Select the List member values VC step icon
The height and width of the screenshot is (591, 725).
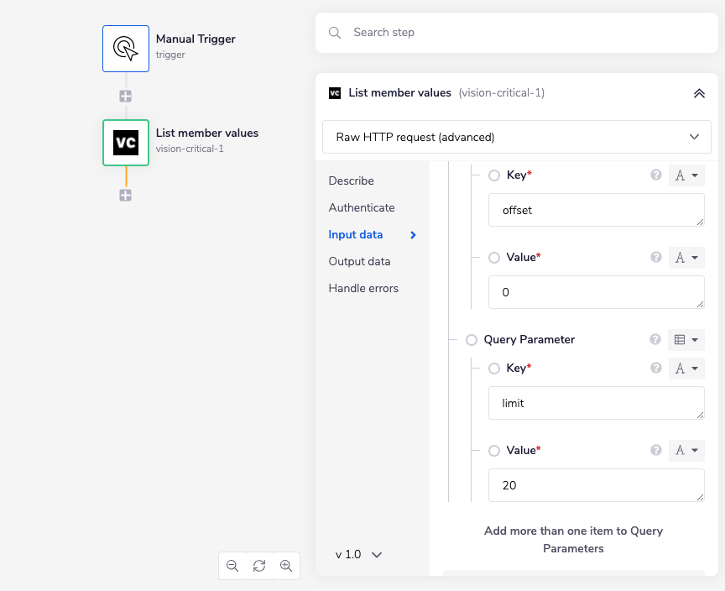point(126,143)
